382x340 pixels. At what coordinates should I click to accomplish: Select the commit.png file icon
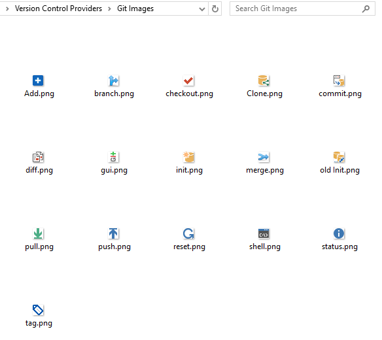point(339,80)
